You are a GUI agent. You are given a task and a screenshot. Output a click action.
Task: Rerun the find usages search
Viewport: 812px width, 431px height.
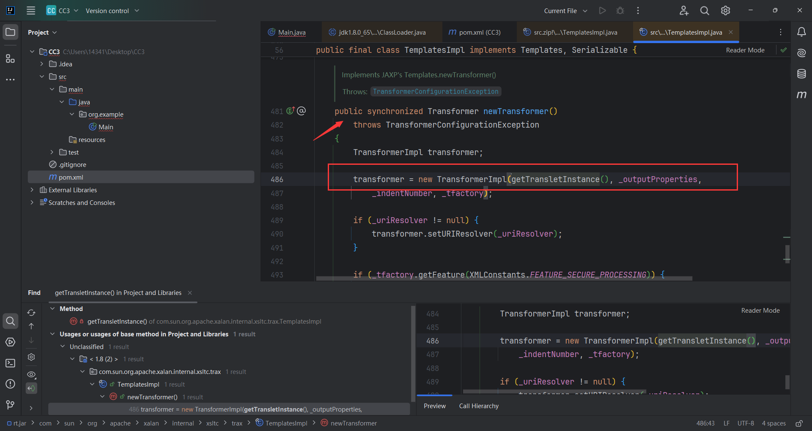(x=31, y=313)
